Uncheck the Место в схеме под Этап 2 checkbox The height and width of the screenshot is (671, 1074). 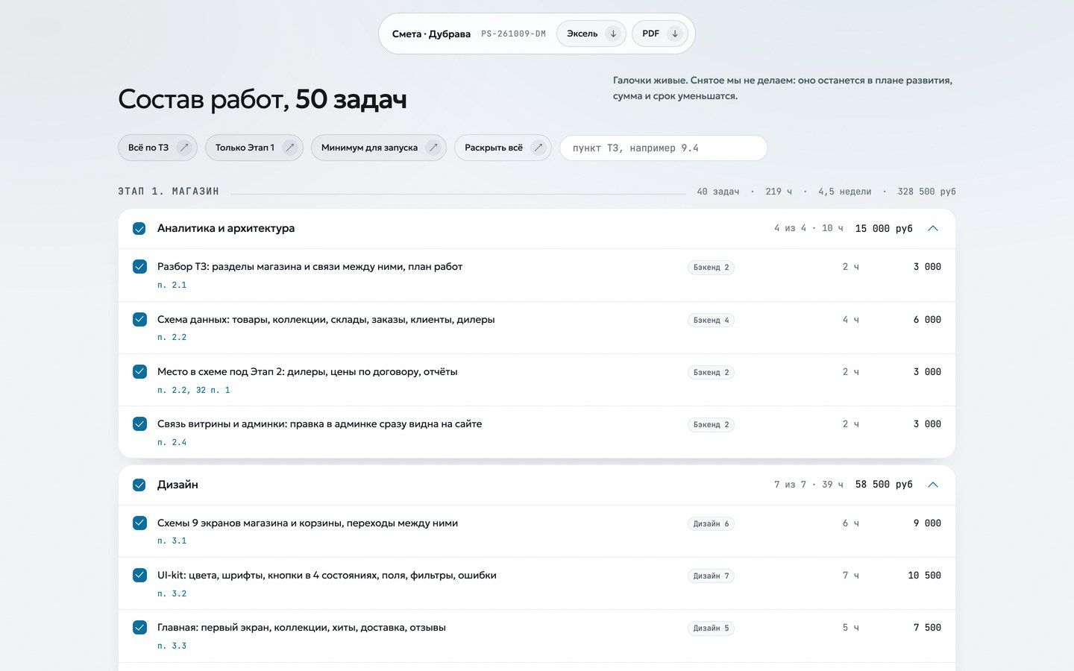click(139, 372)
